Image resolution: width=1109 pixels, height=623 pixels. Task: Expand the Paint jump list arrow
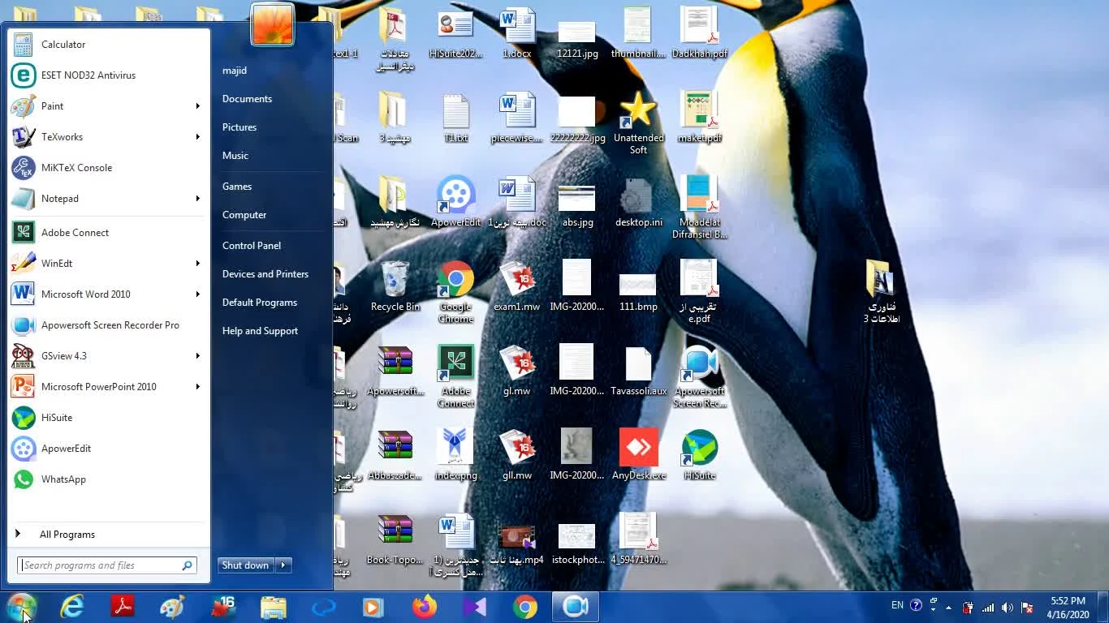tap(197, 106)
